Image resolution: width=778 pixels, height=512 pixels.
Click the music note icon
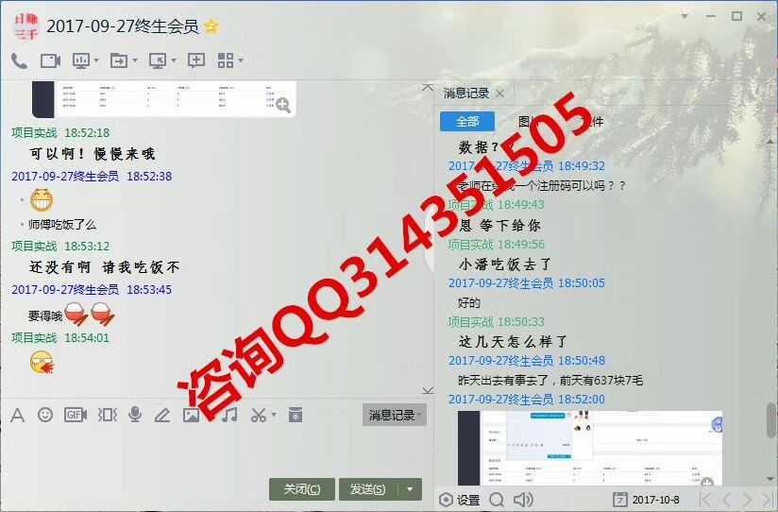(229, 415)
